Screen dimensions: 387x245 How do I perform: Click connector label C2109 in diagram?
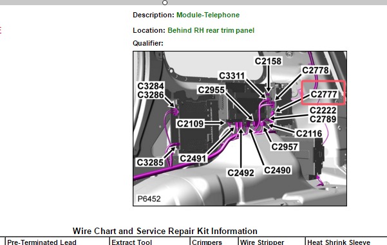191,123
